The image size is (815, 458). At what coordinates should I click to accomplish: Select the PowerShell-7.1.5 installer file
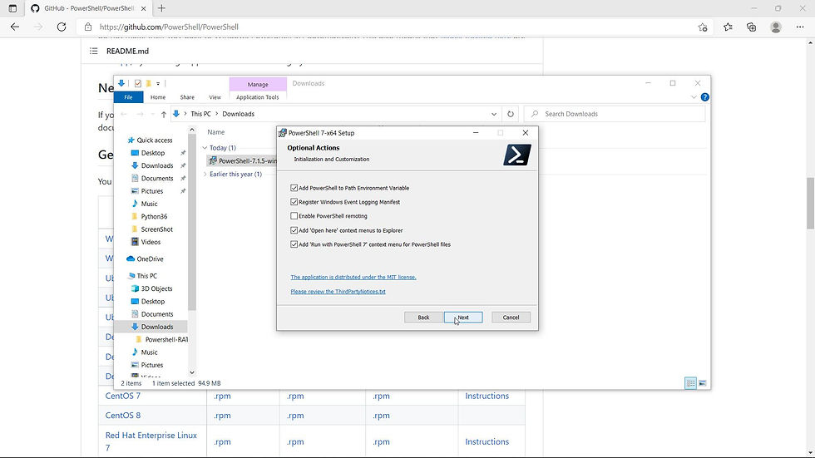click(242, 161)
